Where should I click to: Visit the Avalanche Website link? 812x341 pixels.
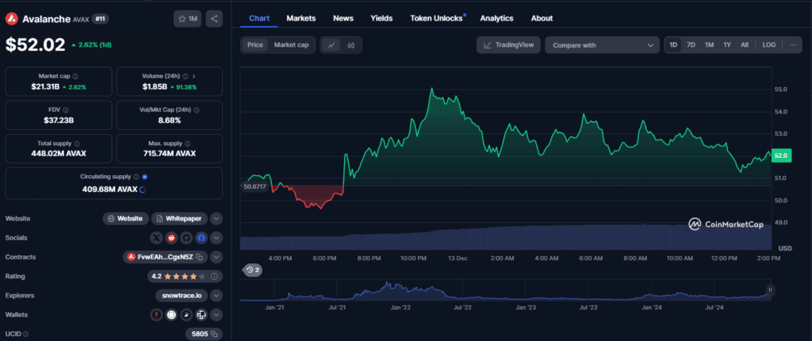[126, 219]
